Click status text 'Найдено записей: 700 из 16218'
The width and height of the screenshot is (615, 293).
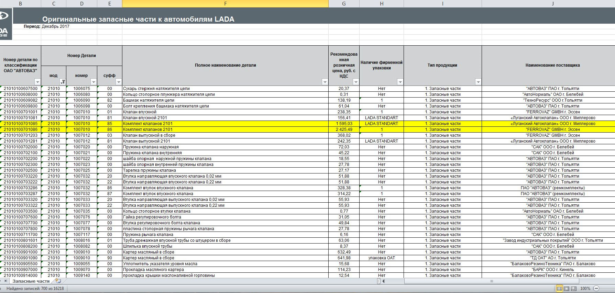35,289
